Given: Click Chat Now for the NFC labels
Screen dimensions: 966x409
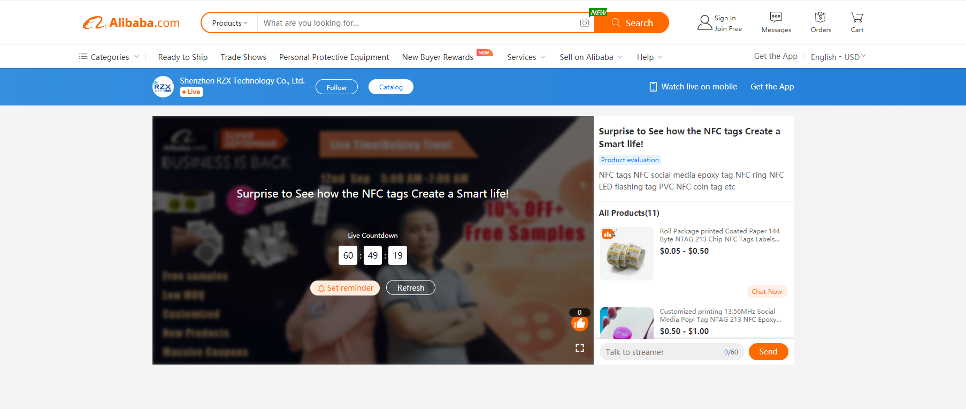Looking at the screenshot, I should 766,292.
